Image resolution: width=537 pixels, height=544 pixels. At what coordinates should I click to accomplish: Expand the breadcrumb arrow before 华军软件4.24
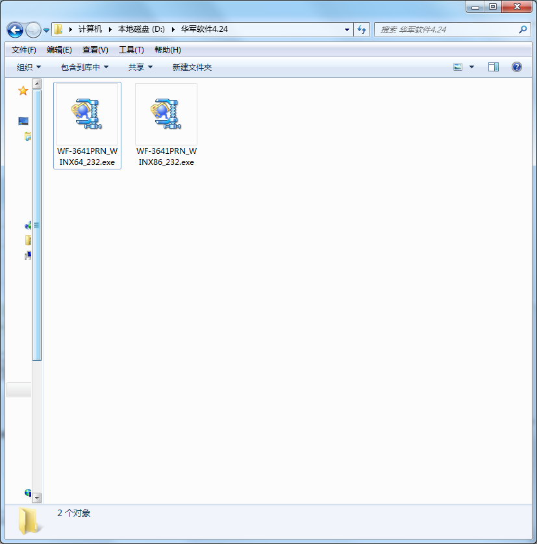[x=173, y=29]
